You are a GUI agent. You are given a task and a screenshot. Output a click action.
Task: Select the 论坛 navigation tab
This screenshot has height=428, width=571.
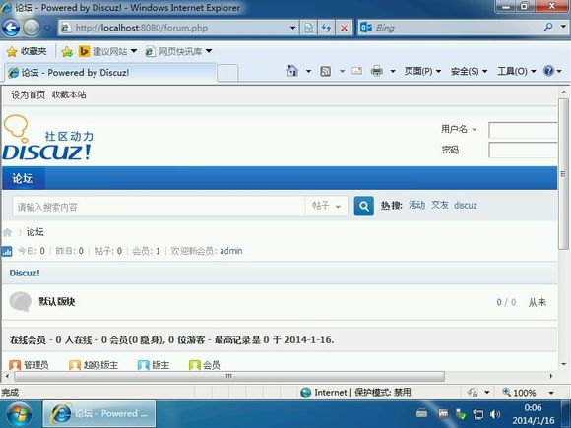click(23, 178)
